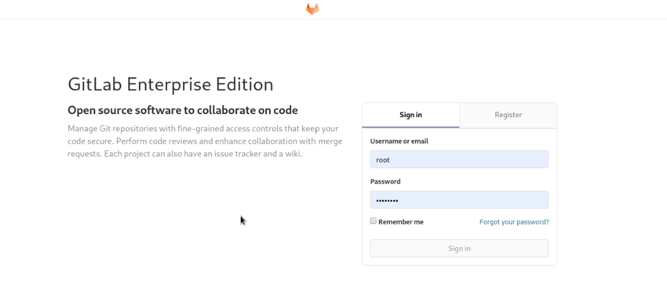Image resolution: width=667 pixels, height=305 pixels.
Task: Tick the Remember me checkbox
Action: pyautogui.click(x=373, y=221)
